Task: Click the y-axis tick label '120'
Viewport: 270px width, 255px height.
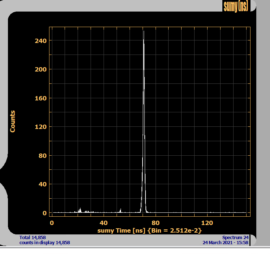Action: tap(41, 127)
